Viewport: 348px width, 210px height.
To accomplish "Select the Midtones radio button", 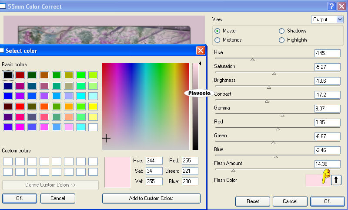I will click(x=217, y=40).
